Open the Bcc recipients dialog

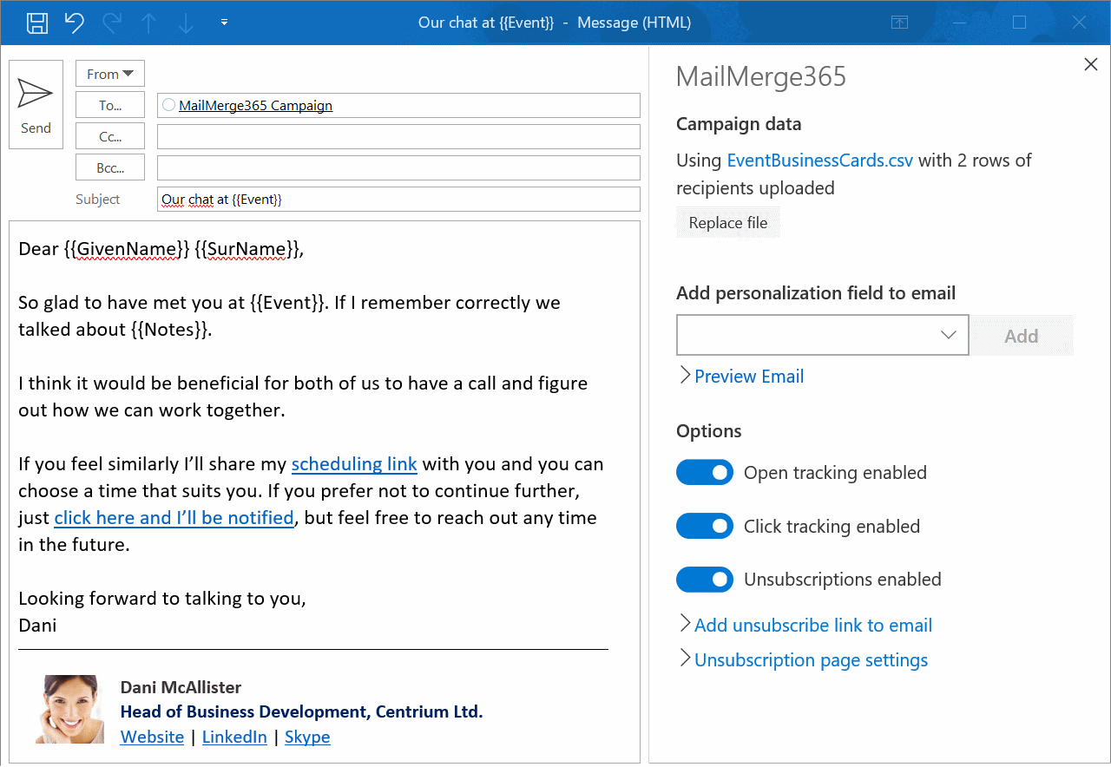point(110,167)
